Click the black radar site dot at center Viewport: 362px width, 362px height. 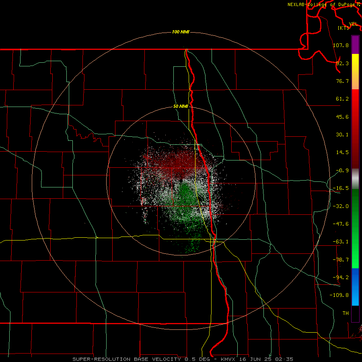[181, 180]
